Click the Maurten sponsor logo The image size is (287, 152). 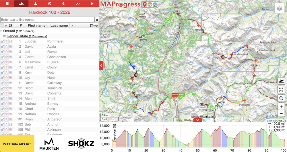[49, 144]
